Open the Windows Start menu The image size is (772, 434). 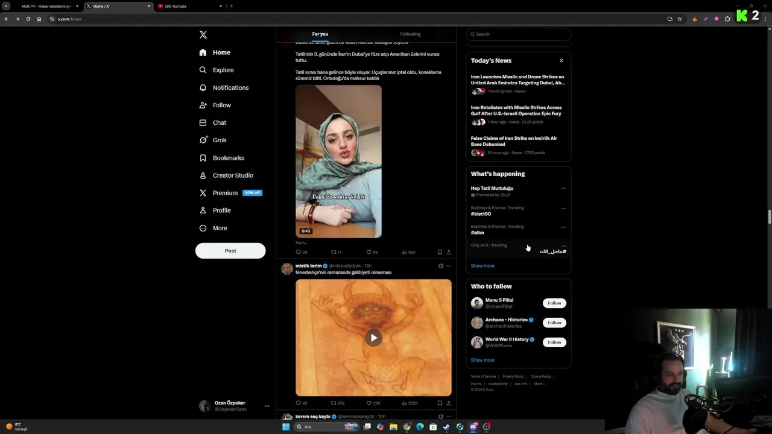click(285, 427)
